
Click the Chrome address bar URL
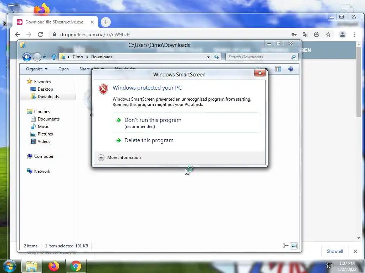pos(95,34)
